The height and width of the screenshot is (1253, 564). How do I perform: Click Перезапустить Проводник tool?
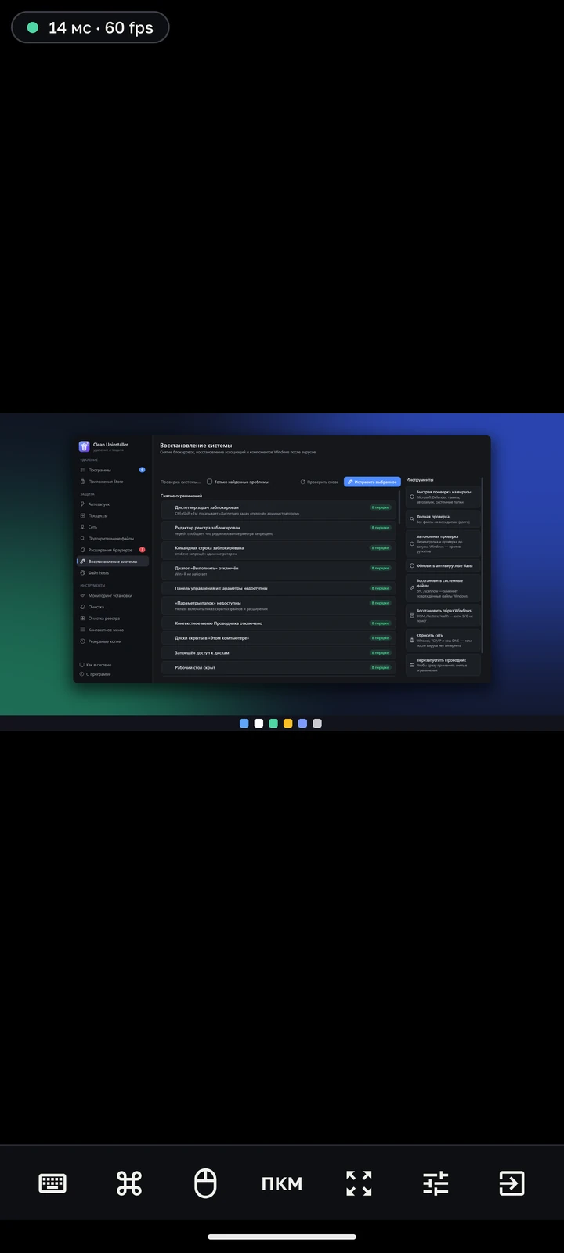443,664
